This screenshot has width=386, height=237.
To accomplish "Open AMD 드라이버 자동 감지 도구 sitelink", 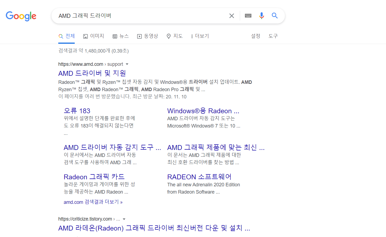I will click(x=112, y=147).
